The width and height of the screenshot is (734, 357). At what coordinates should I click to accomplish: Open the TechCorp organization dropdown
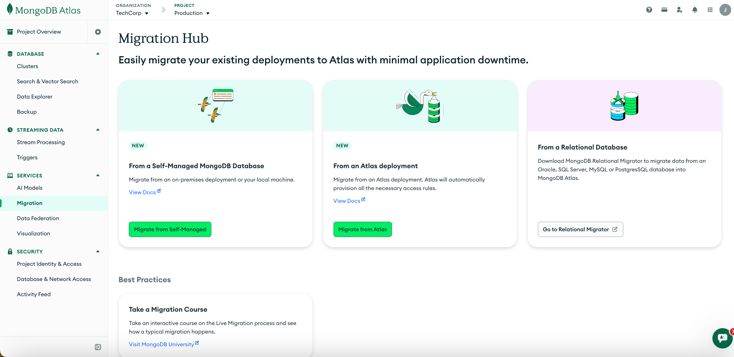pos(132,13)
